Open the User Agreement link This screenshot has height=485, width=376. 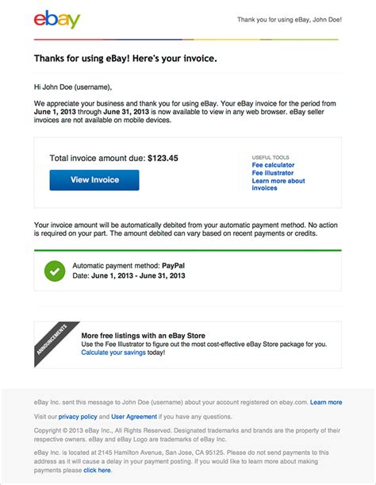pos(134,417)
